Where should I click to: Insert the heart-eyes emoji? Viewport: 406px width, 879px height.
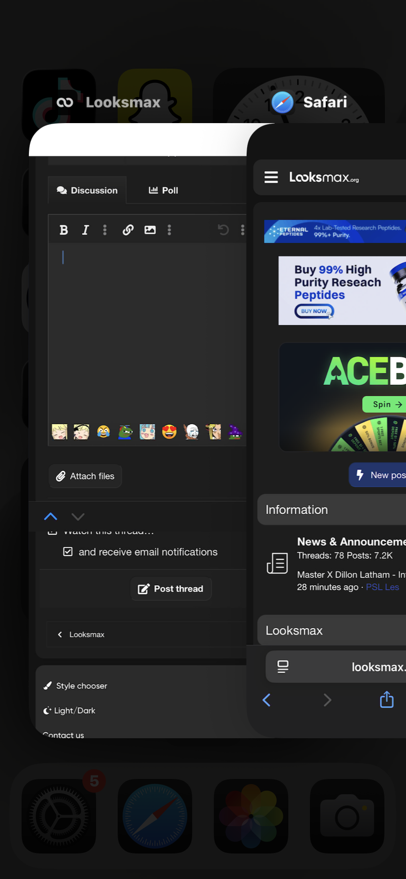(x=169, y=432)
